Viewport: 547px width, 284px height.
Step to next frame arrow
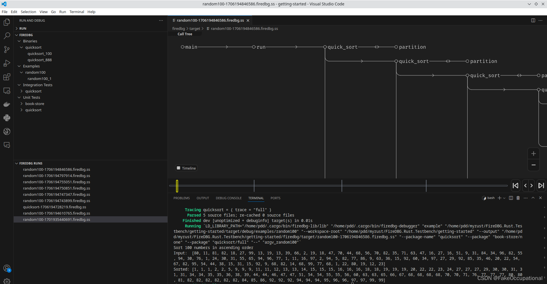[x=532, y=186]
